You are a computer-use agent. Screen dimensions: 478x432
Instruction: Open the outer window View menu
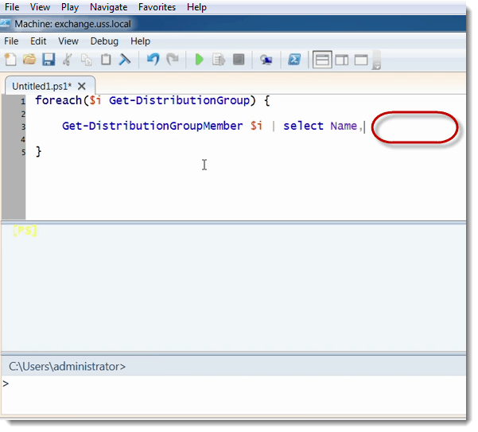click(40, 7)
